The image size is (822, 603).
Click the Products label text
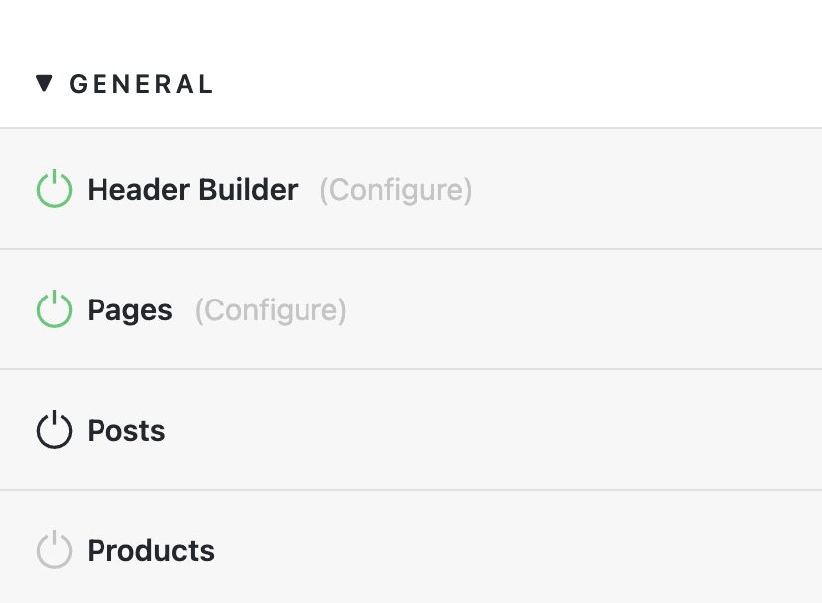click(x=150, y=551)
